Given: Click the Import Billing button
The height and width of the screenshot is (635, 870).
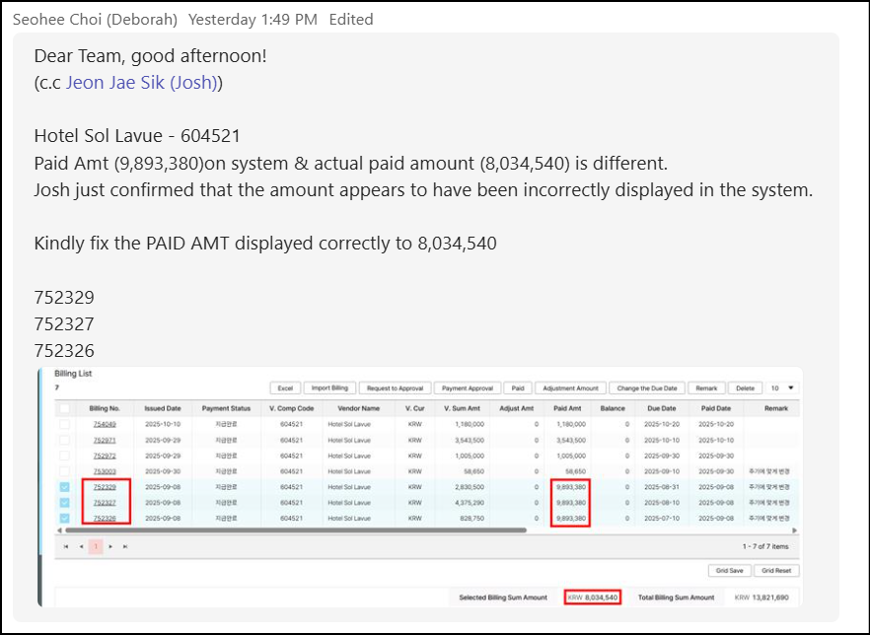Looking at the screenshot, I should [327, 388].
